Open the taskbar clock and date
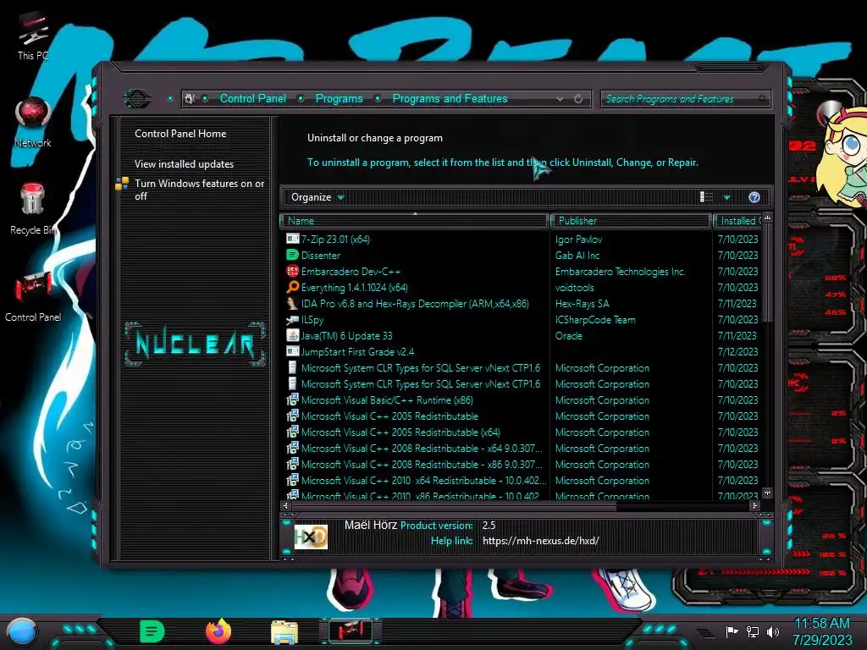 822,631
